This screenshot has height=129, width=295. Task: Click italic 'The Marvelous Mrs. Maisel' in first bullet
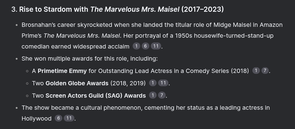82,36
